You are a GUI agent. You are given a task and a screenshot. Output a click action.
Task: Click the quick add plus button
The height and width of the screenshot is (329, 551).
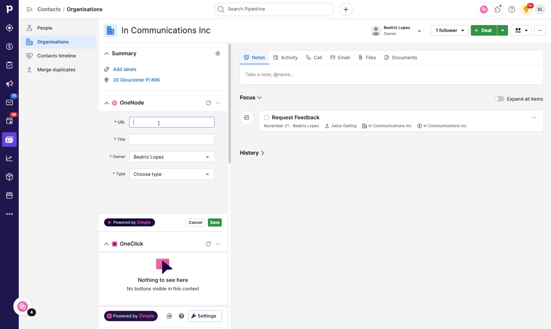coord(346,9)
